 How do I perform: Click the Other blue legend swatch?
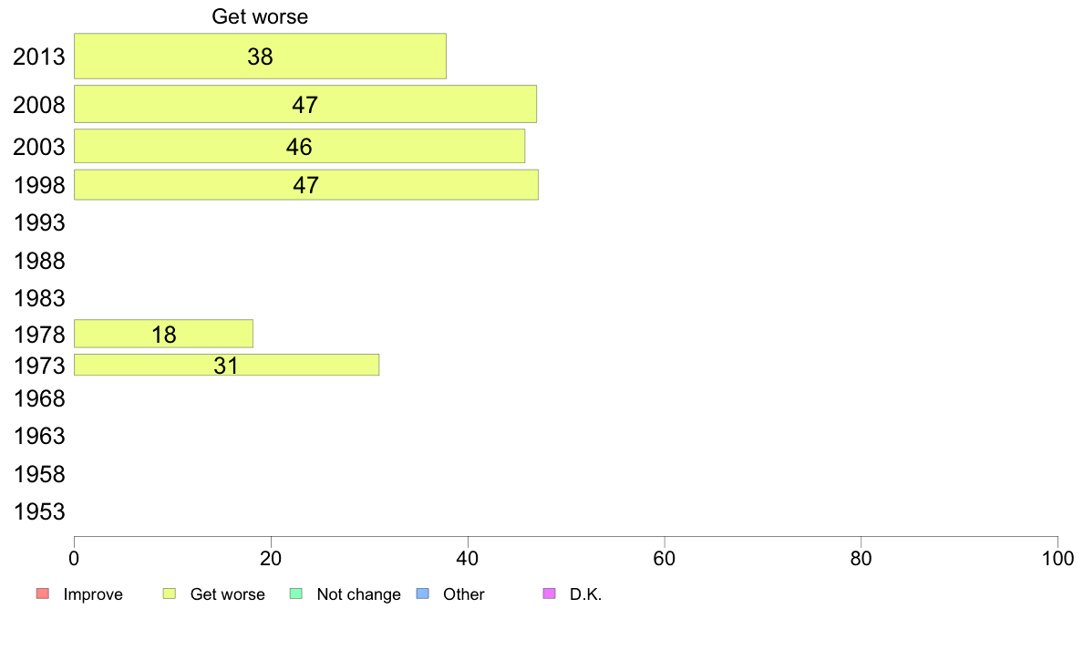[x=423, y=594]
